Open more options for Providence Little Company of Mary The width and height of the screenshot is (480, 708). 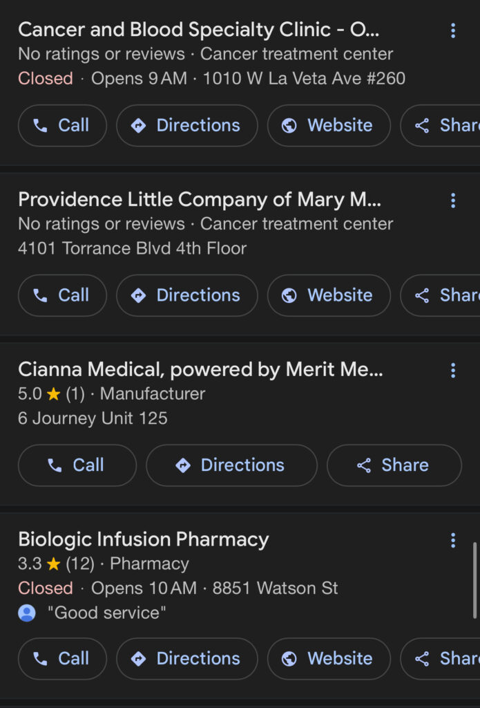(453, 201)
